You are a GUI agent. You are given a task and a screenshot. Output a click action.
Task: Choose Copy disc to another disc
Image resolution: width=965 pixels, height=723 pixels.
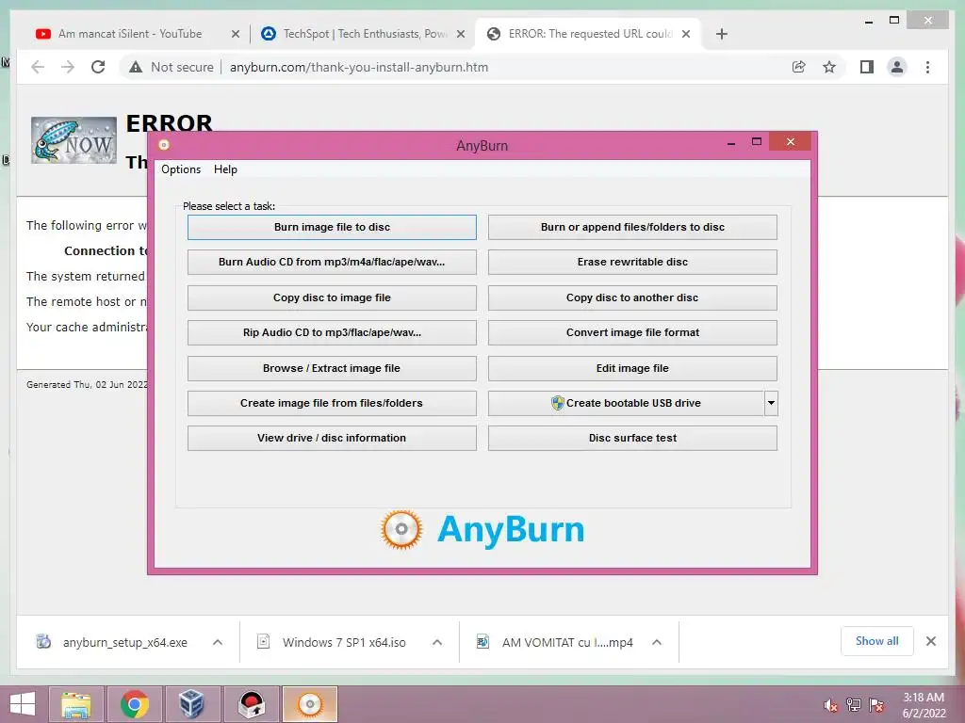[632, 297]
